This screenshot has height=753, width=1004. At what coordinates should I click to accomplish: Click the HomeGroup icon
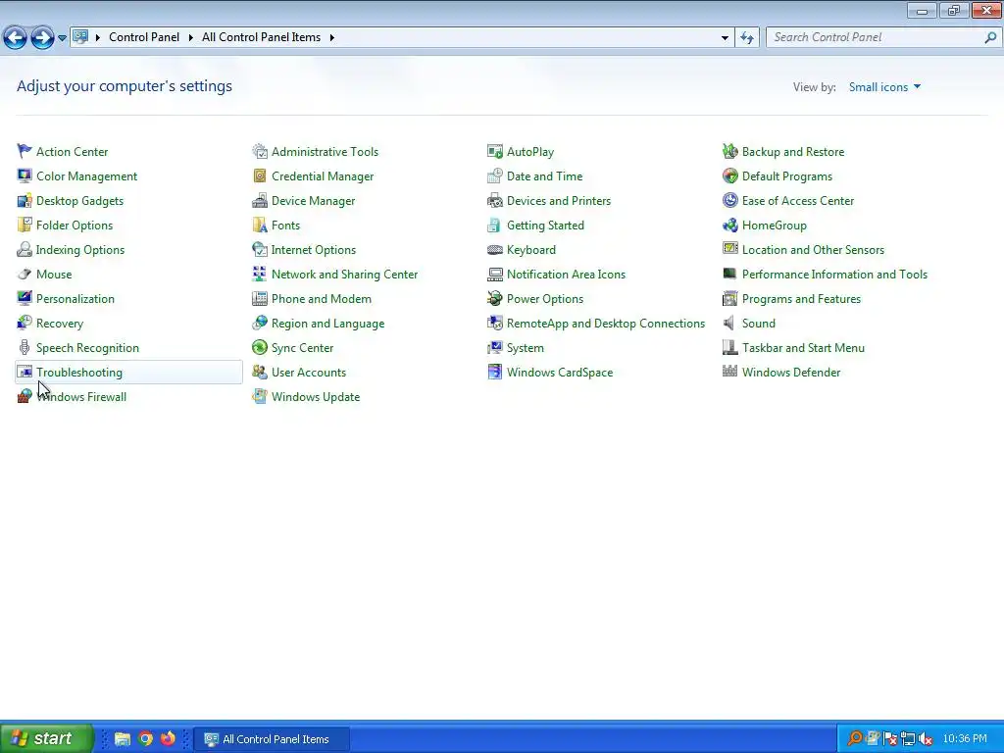[x=729, y=225]
